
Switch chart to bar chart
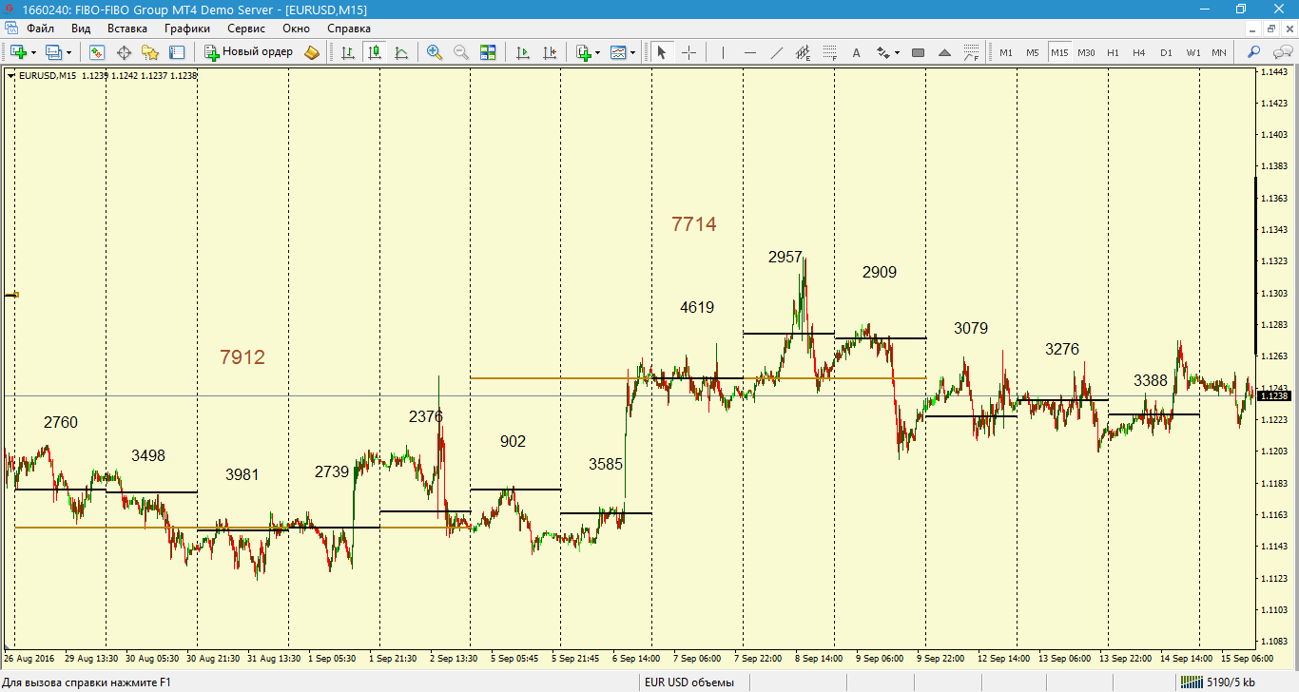(x=348, y=52)
